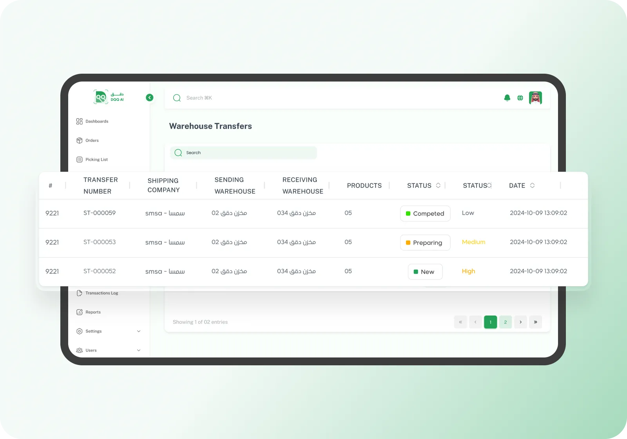Click the Competed status badge
The image size is (627, 439).
pyautogui.click(x=425, y=214)
